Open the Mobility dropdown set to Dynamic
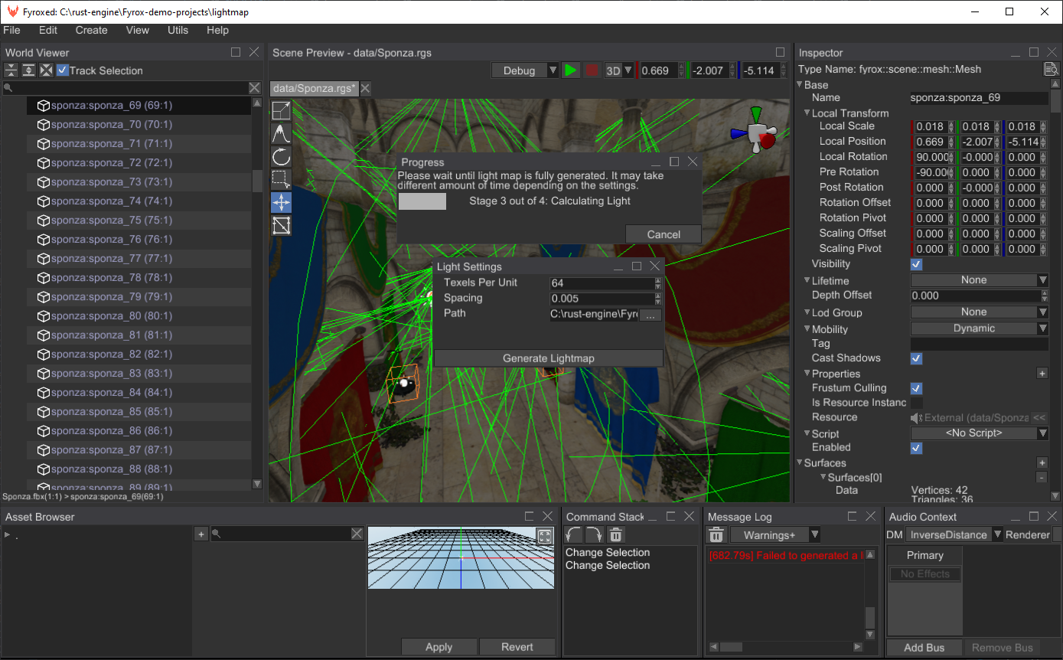The image size is (1063, 660). pyautogui.click(x=980, y=328)
